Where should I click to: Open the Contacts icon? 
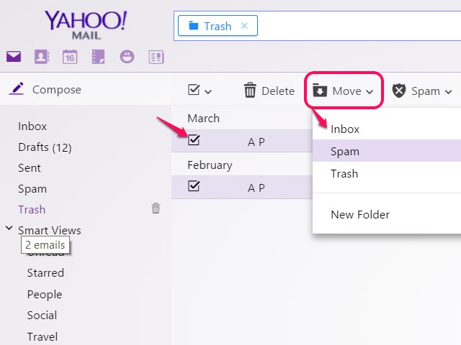(x=42, y=56)
